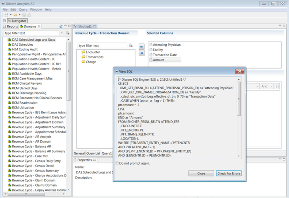The width and height of the screenshot is (289, 198).
Task: Click the clear filter icon in Domains panel
Action: pos(67,33)
